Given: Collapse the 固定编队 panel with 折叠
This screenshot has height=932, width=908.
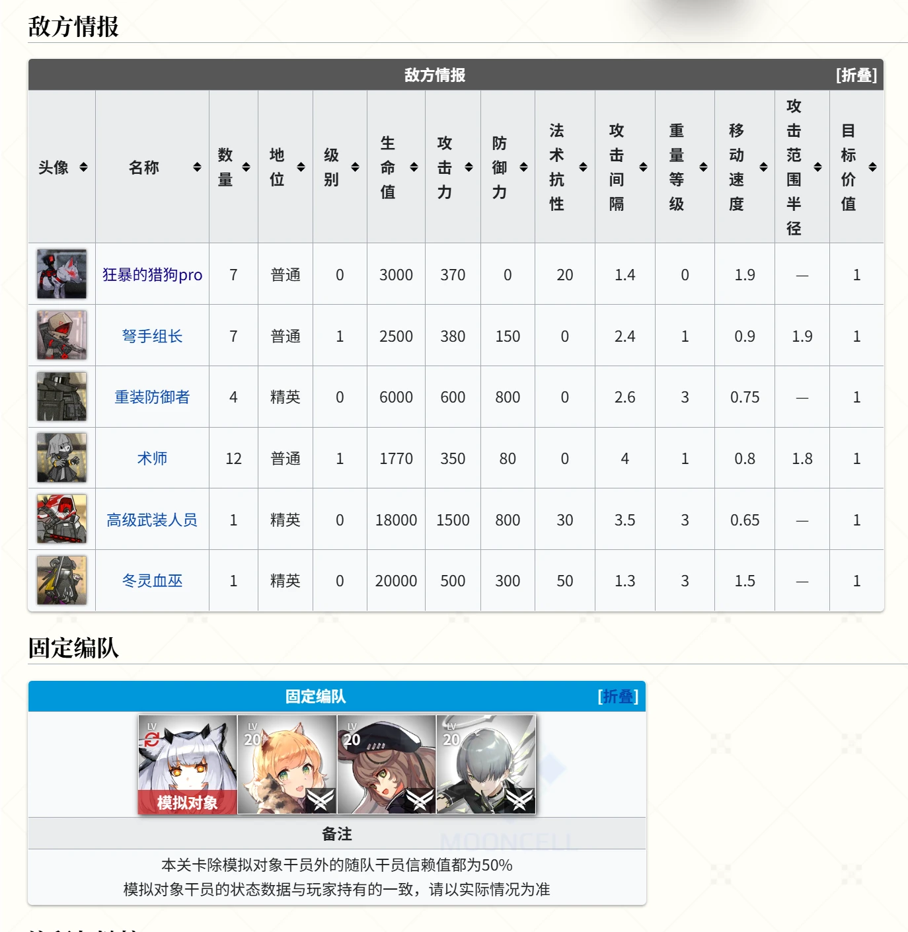Looking at the screenshot, I should [618, 697].
